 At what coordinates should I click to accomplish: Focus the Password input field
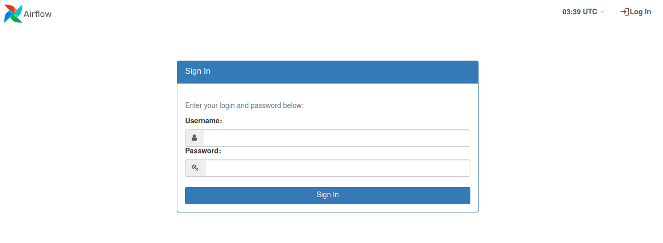[337, 168]
